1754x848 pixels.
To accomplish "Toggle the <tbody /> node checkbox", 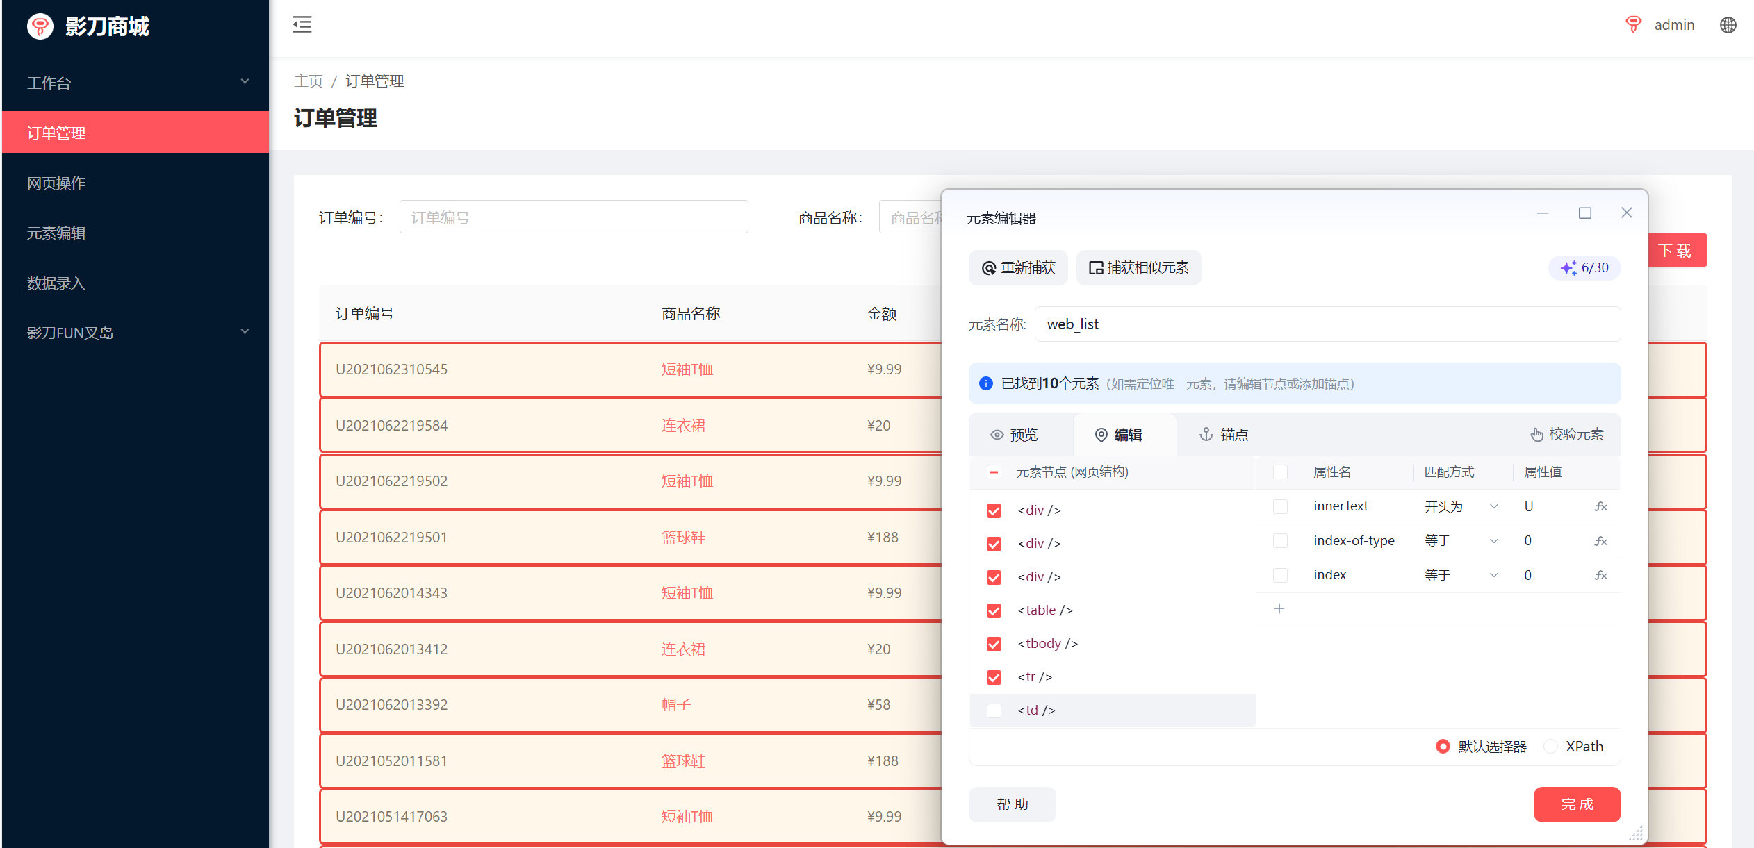I will click(994, 644).
